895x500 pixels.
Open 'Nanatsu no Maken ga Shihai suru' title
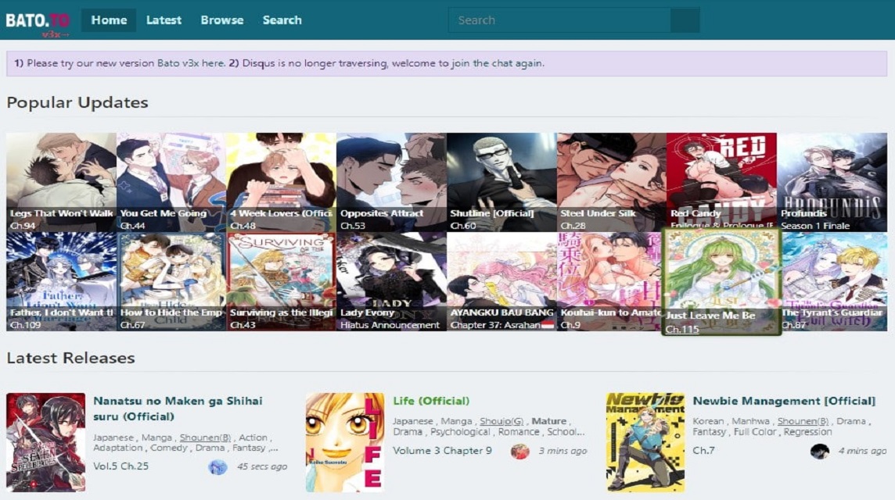(x=178, y=409)
